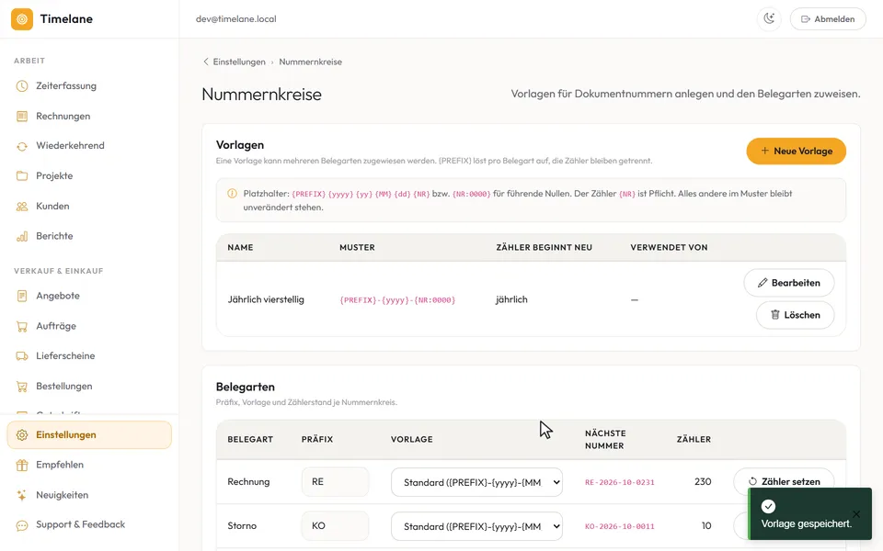Click the Rechnungen invoice icon

[x=22, y=117]
